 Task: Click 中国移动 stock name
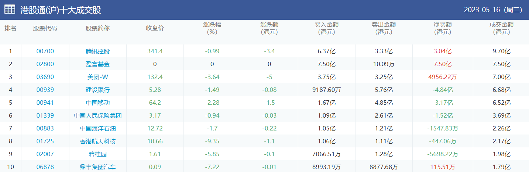point(97,103)
